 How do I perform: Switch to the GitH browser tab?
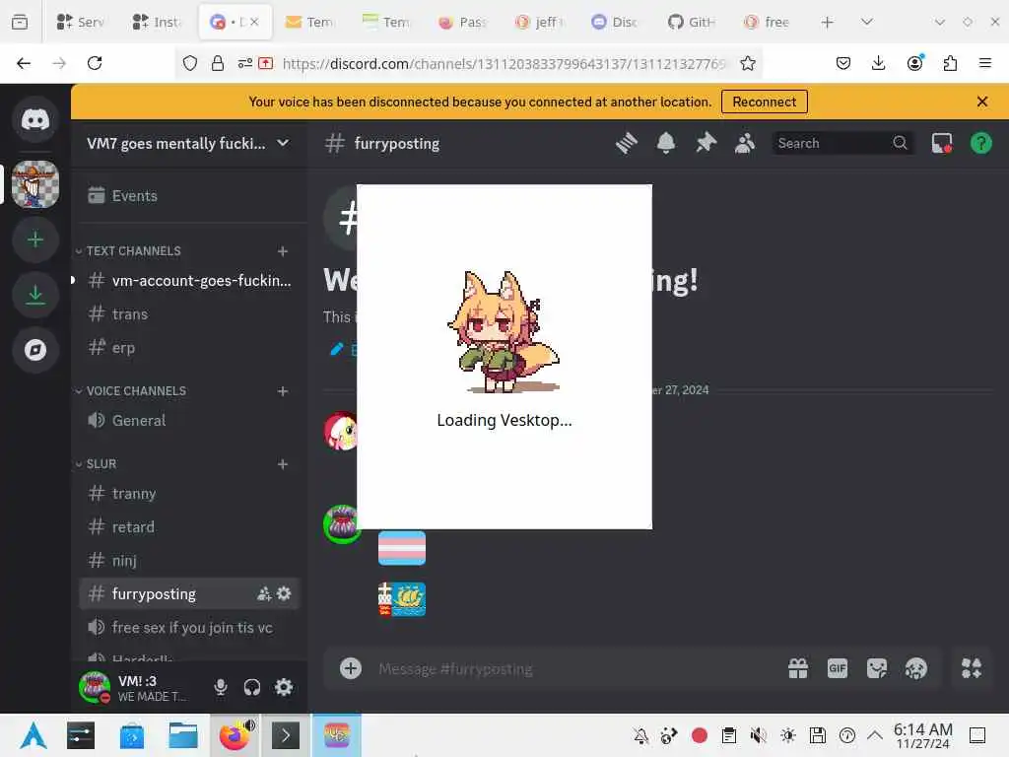pos(693,22)
